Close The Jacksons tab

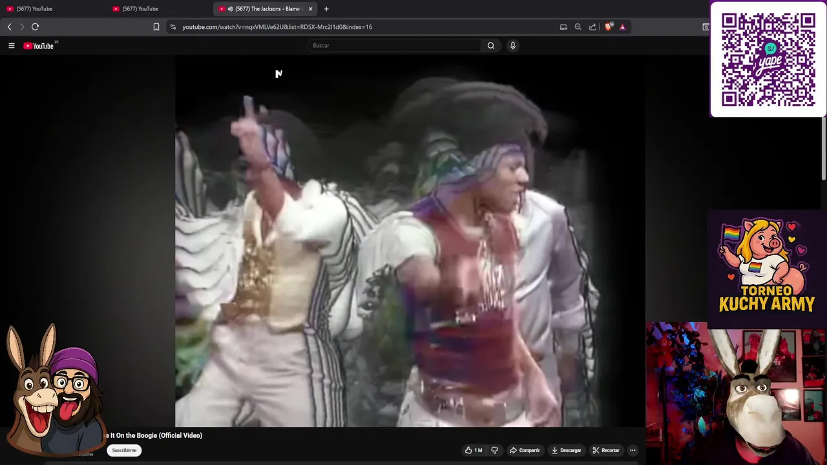[311, 9]
